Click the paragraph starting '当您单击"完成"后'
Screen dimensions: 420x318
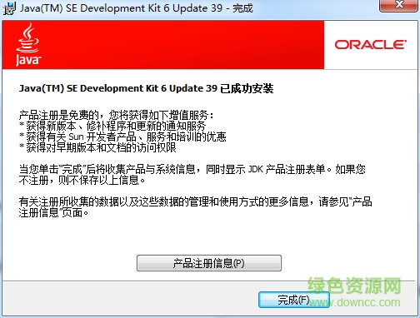click(x=192, y=175)
